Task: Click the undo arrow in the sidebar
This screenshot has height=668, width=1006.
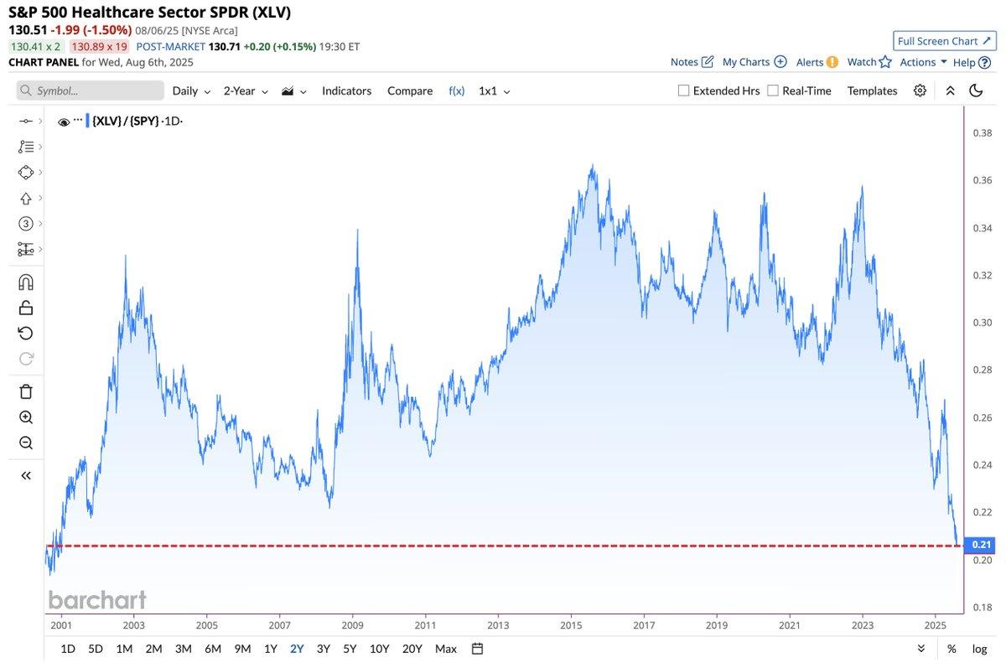Action: point(26,334)
